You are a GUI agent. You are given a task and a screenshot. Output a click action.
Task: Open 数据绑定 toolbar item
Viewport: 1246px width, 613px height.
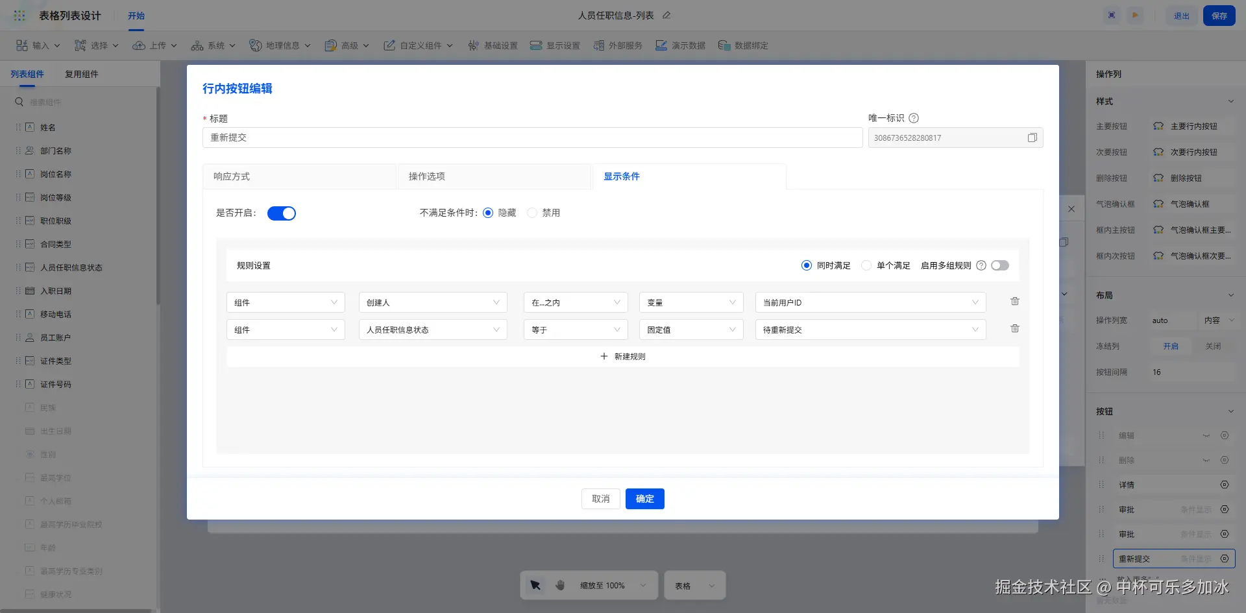(743, 45)
